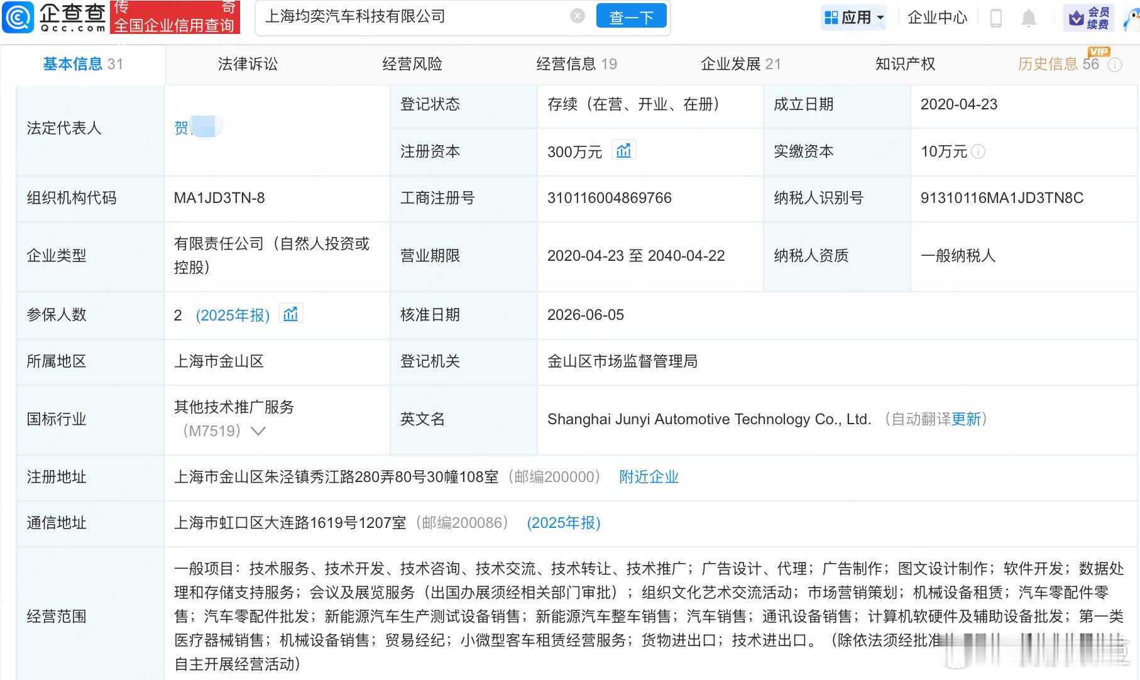
Task: Open the 经营风险 tab
Action: tap(412, 64)
